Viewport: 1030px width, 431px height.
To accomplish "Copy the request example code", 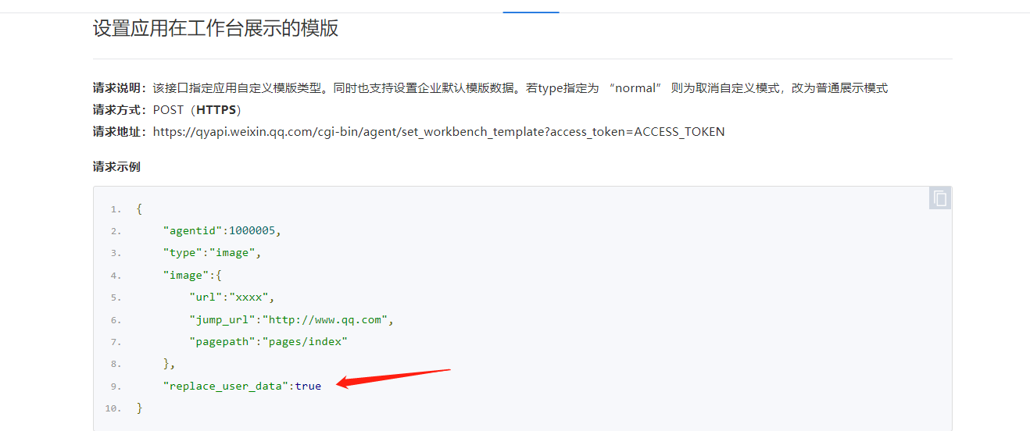I will (940, 198).
